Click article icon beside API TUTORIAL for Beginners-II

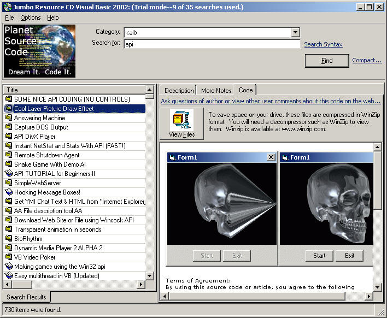[x=8, y=173]
